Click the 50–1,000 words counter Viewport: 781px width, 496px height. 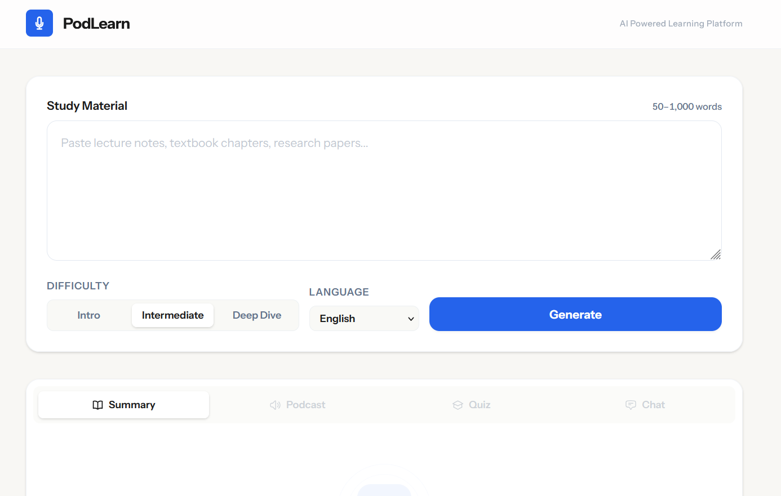686,106
